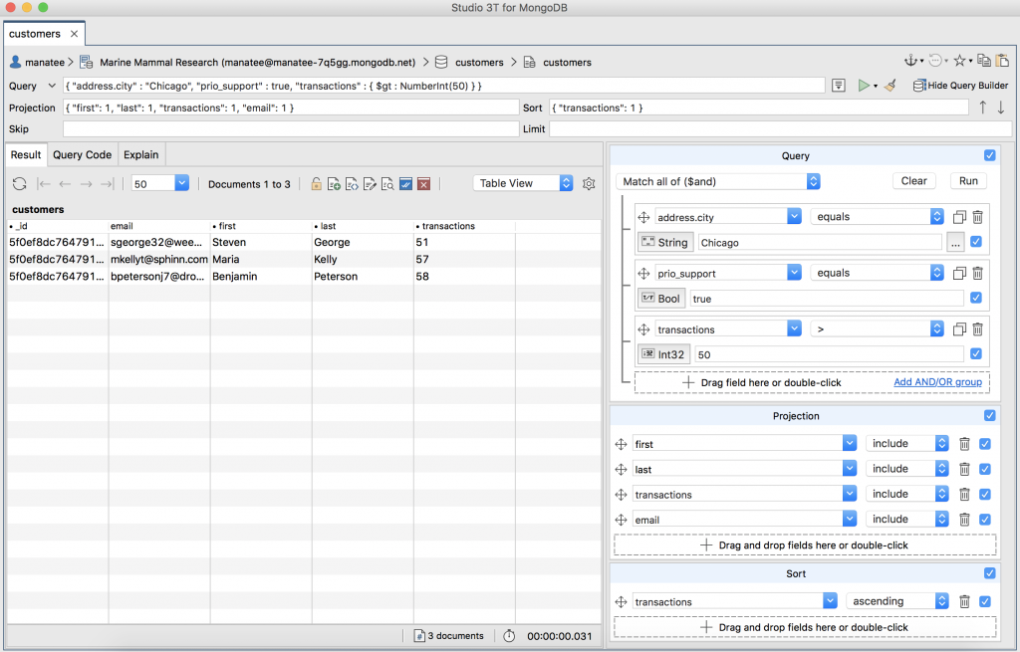
Task: Click the anchor icon in the top toolbar
Action: [x=910, y=61]
